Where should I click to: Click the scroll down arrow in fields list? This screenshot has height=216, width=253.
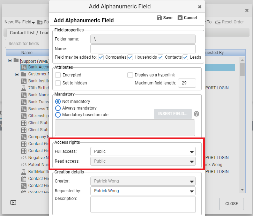(242, 190)
